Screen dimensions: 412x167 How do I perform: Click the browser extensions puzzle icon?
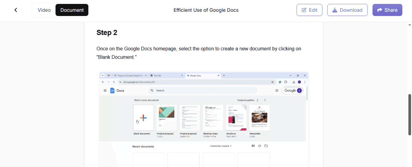click(x=286, y=82)
